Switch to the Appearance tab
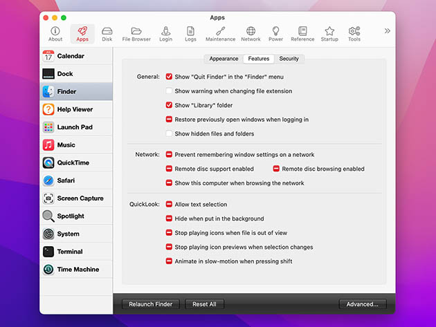Screen dimensions: 436x327 click(224, 59)
